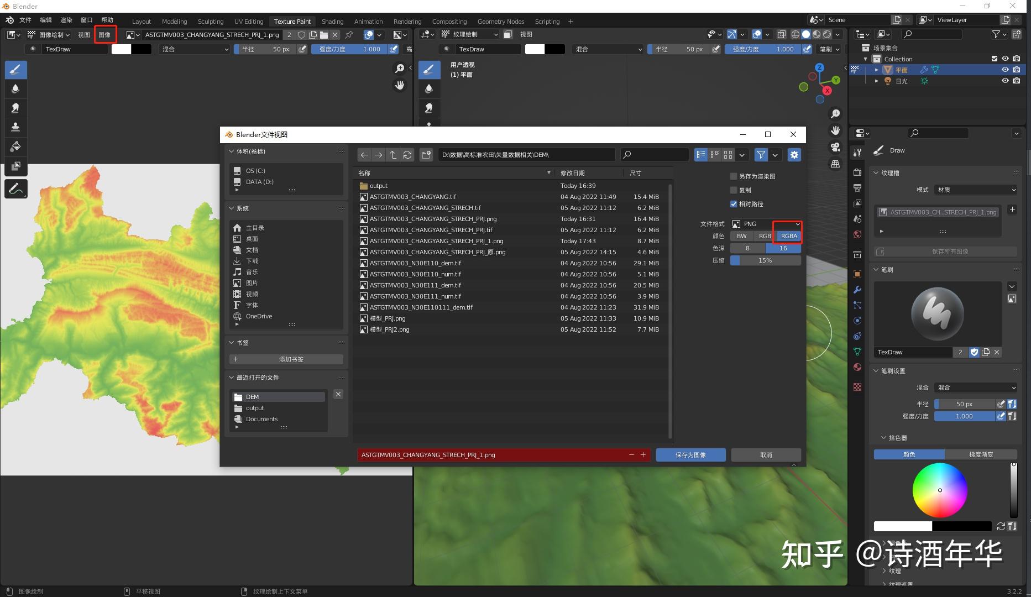
Task: Open the 文件 menu
Action: tap(25, 20)
